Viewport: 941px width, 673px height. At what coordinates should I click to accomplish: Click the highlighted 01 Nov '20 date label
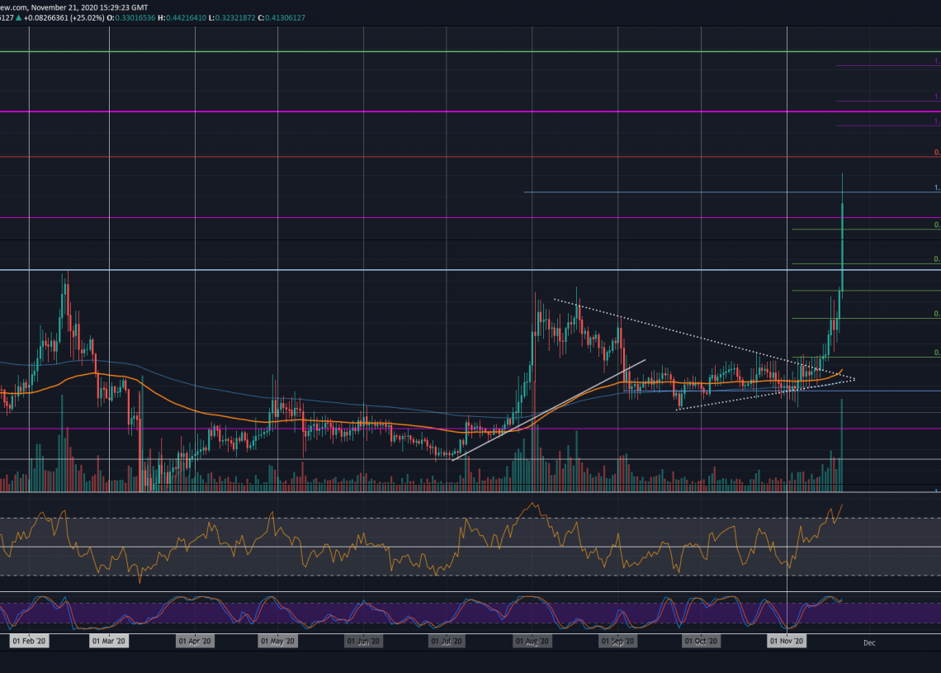coord(787,641)
